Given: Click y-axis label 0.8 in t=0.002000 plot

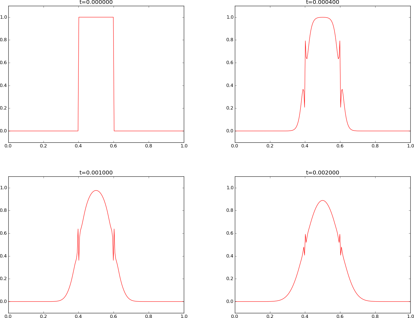Looking at the screenshot, I should [x=230, y=210].
